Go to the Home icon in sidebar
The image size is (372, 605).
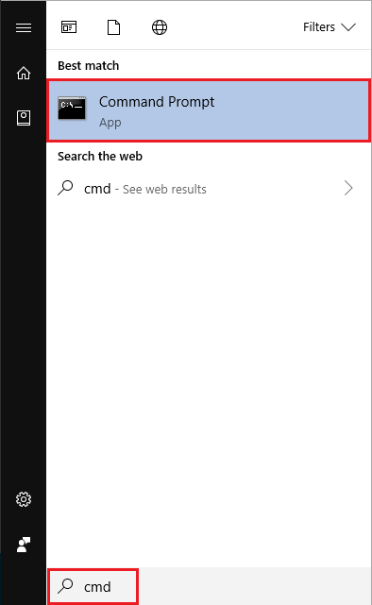click(24, 73)
